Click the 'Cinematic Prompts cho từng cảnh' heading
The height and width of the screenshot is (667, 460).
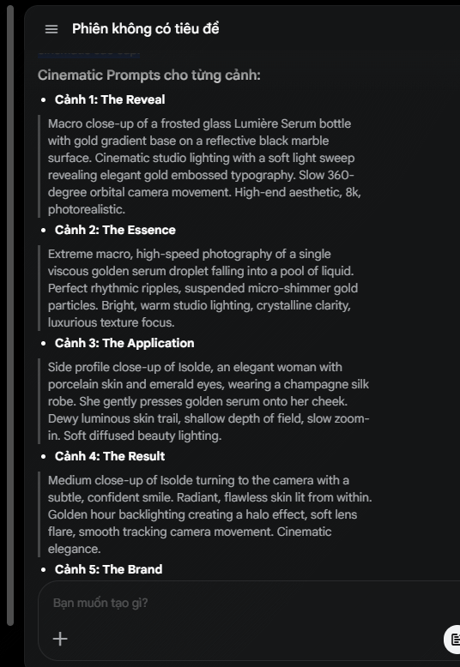149,75
